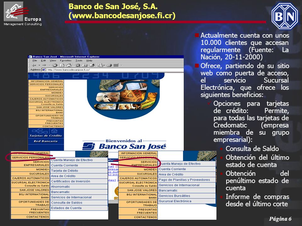Viewport: 302px width, 226px height.
Task: Open the Favorites pane icon
Action: click(85, 65)
